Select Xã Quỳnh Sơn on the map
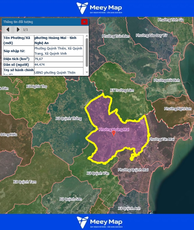 71,199
